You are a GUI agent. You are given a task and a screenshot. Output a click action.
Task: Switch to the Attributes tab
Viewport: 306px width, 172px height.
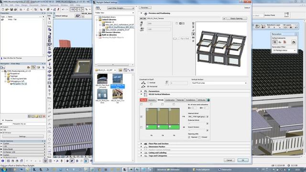coord(202,100)
